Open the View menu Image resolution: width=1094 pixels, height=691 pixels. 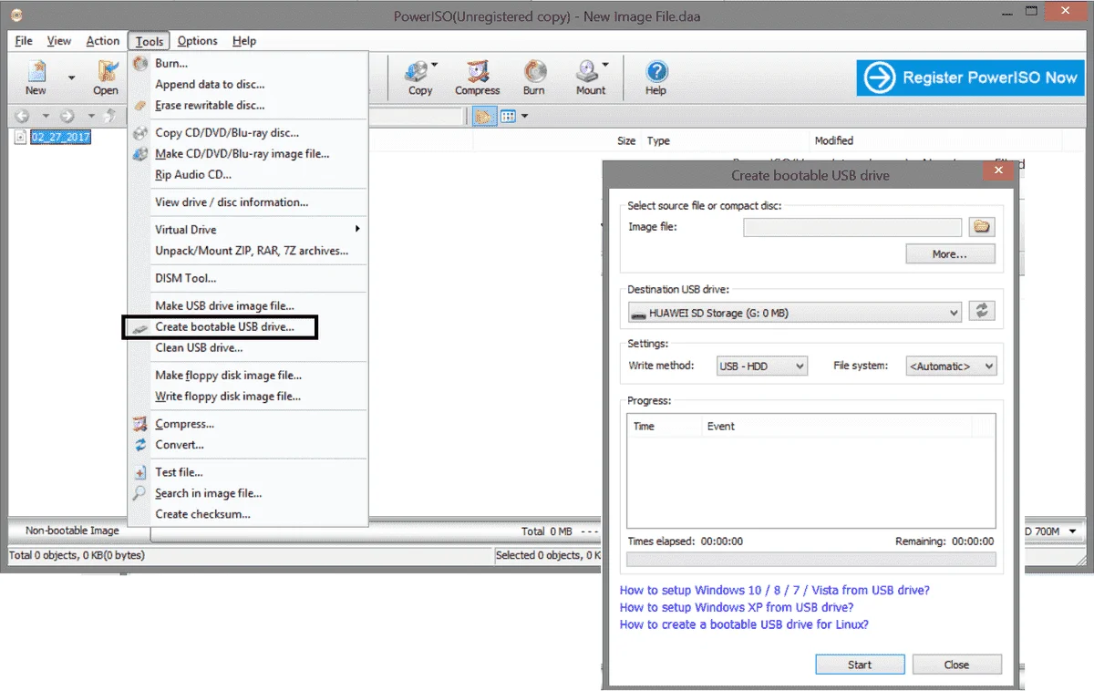click(x=58, y=41)
